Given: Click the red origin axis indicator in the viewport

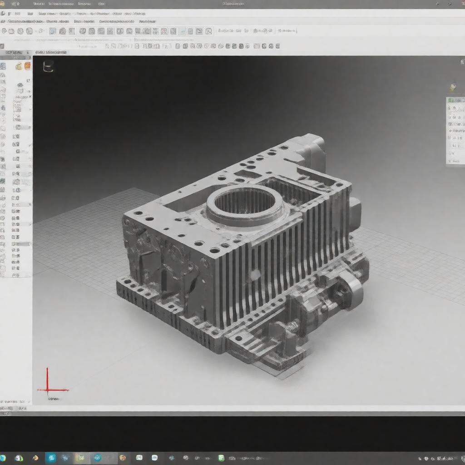Looking at the screenshot, I should [48, 389].
